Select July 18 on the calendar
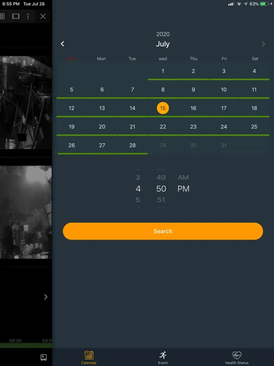Viewport: 274px width, 366px height. (x=254, y=108)
